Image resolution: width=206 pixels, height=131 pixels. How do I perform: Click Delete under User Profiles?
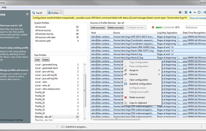[x=46, y=60]
